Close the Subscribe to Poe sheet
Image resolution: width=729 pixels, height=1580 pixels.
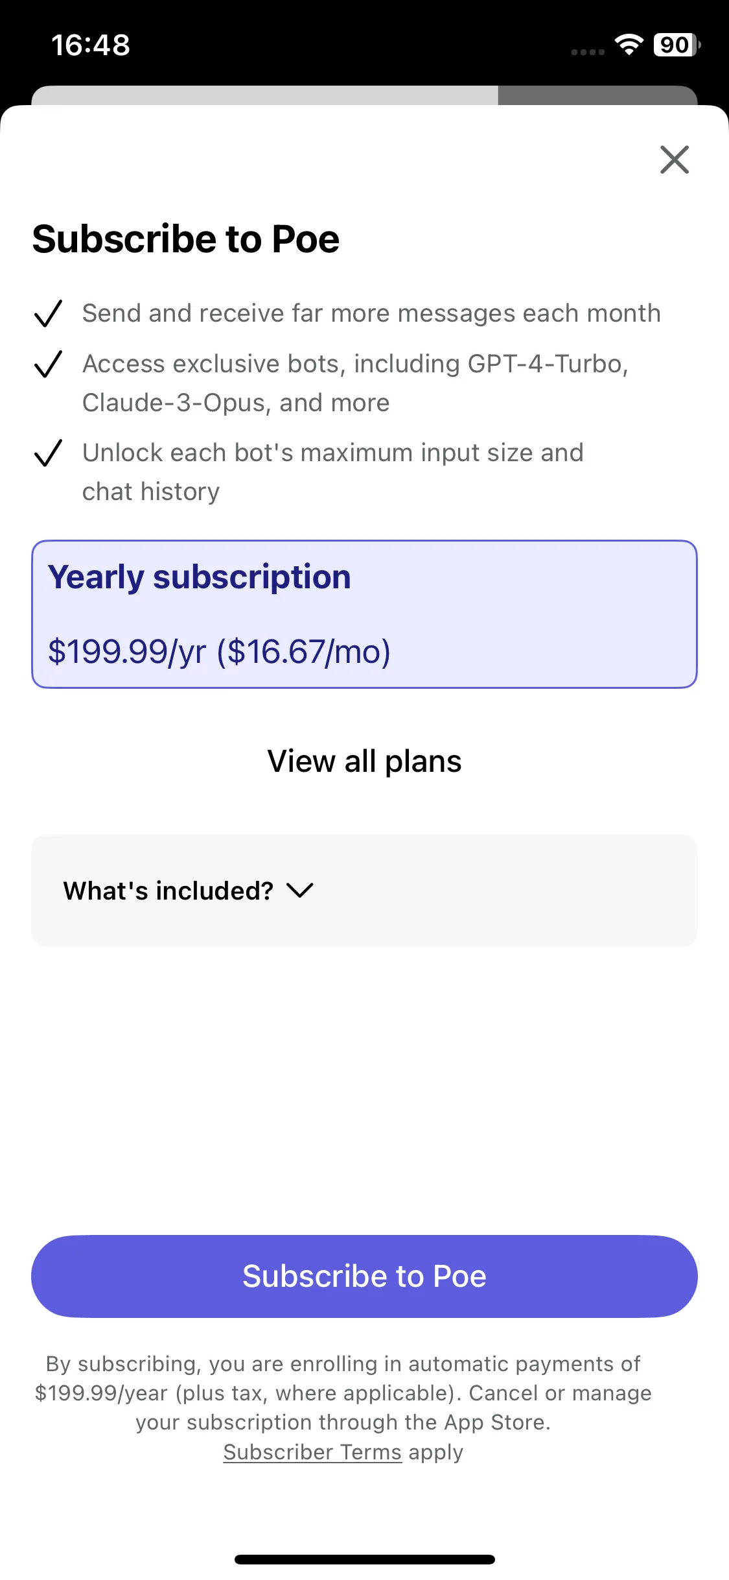[674, 160]
